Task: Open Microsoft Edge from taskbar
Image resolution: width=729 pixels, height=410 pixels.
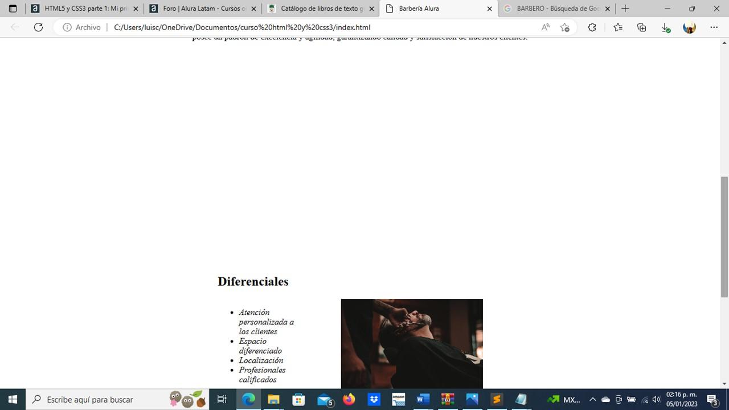Action: coord(249,399)
